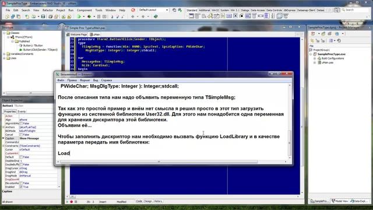373x210 pixels.
Task: Collapse the Published folder node
Action: coord(13,41)
